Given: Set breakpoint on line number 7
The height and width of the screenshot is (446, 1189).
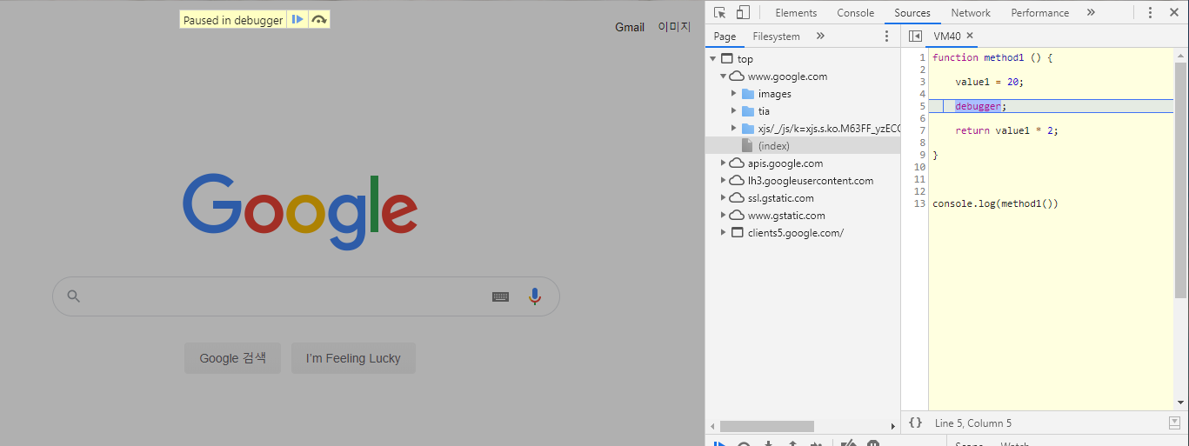Looking at the screenshot, I should coord(922,130).
